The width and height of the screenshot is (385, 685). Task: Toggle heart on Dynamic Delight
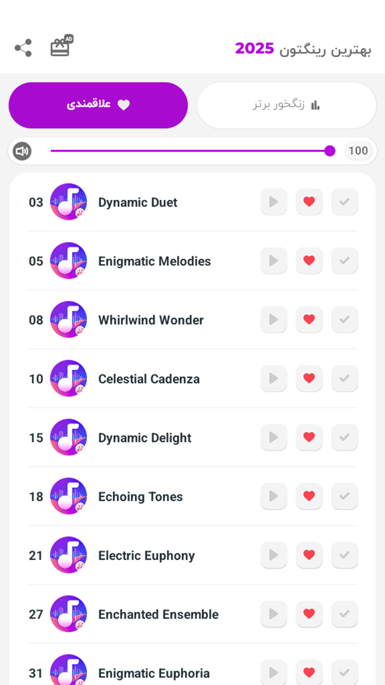pyautogui.click(x=309, y=437)
